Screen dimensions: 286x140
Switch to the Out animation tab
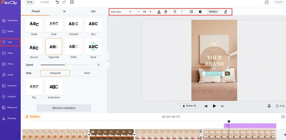(x=93, y=11)
